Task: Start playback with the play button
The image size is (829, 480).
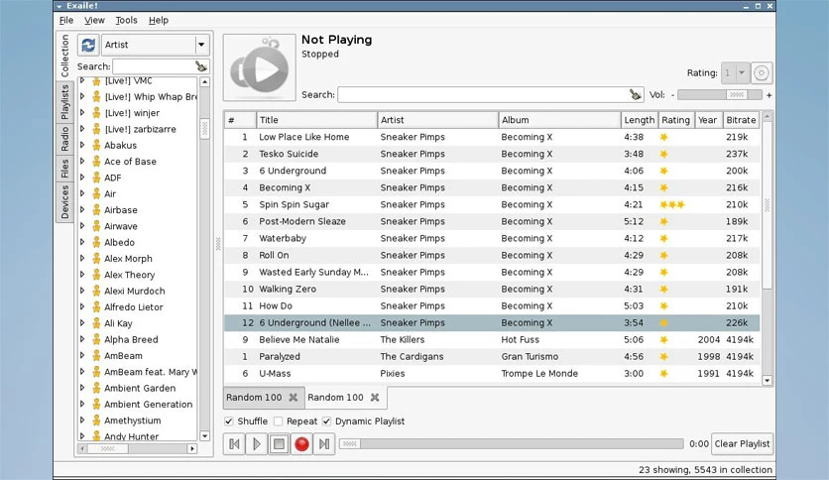Action: coord(257,444)
